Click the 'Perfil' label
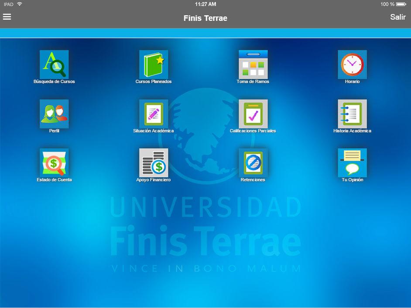The height and width of the screenshot is (308, 411). 54,131
